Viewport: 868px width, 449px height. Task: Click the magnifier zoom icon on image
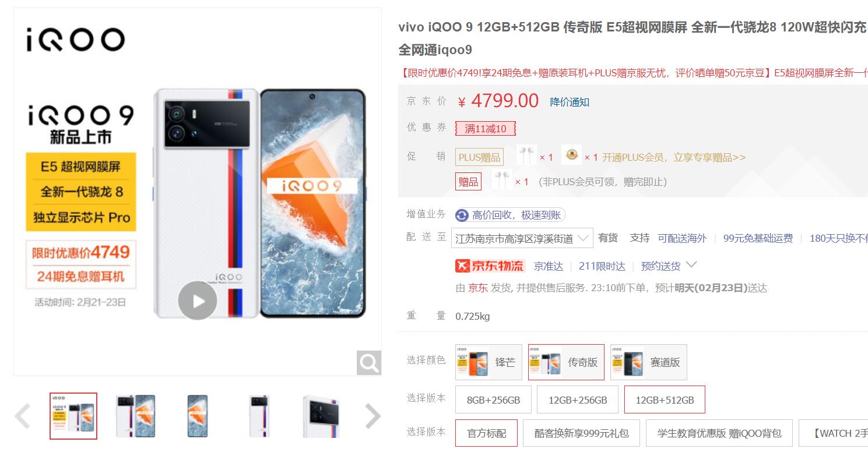point(369,363)
